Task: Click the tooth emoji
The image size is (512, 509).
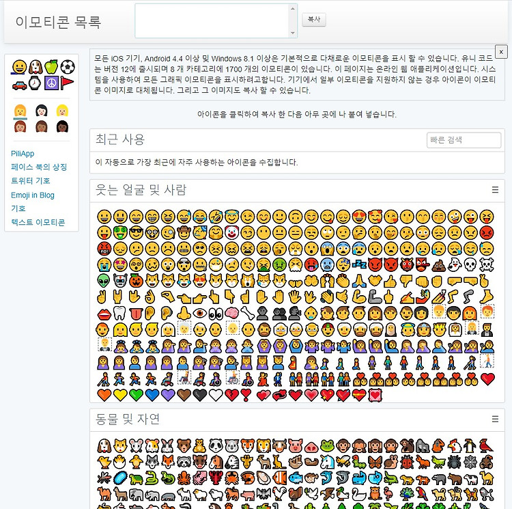Action: click(119, 314)
